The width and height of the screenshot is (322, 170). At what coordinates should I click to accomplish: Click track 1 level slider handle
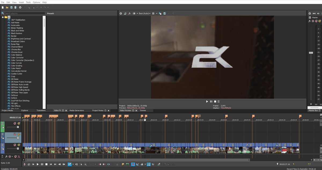18,127
